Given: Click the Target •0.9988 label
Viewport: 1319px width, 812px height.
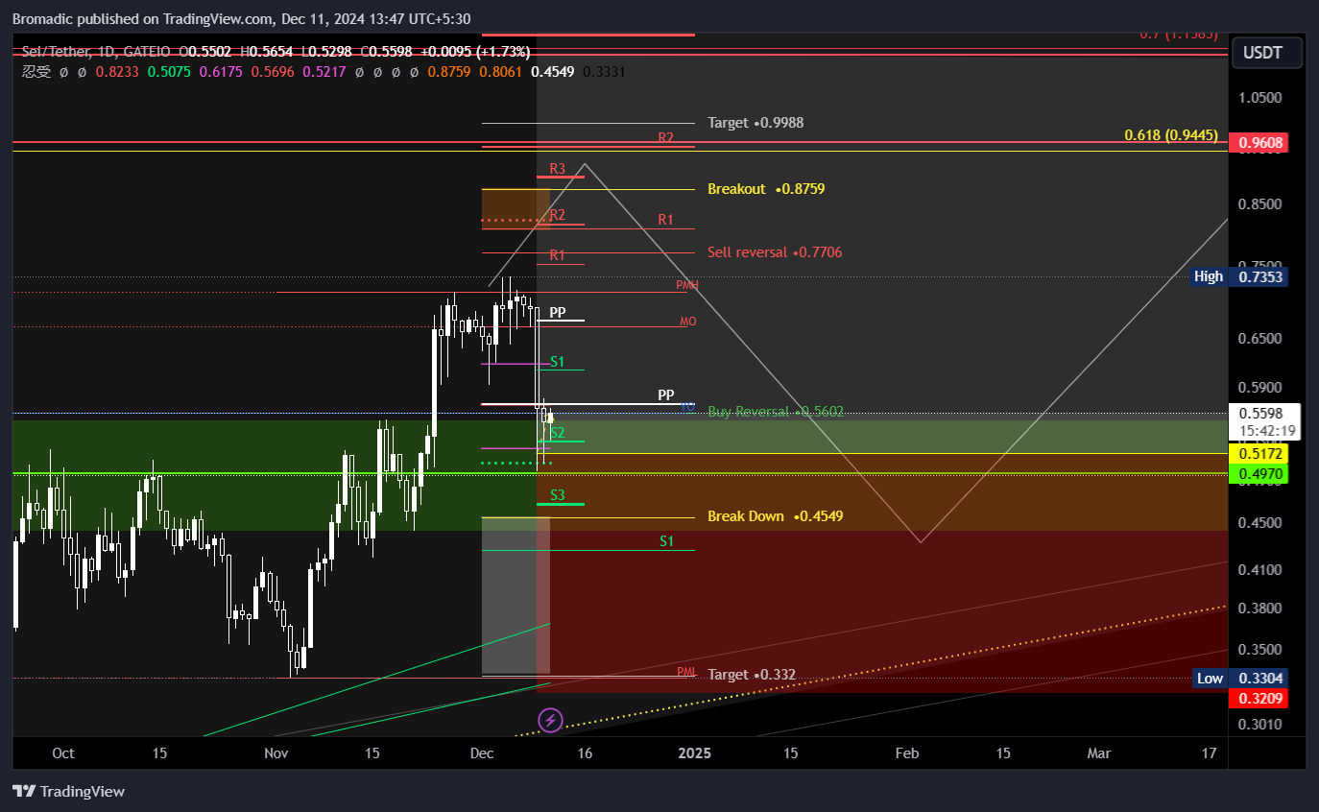Looking at the screenshot, I should pos(755,123).
